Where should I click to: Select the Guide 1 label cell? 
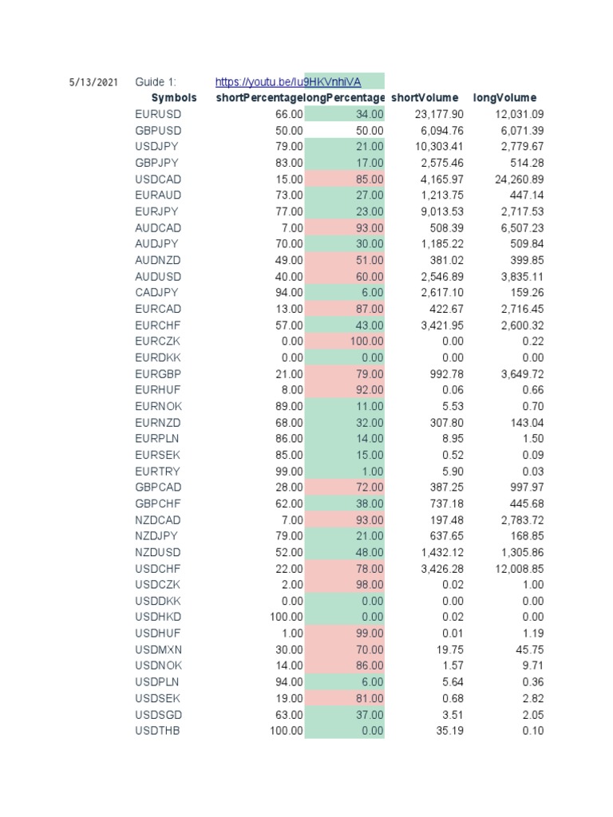156,82
